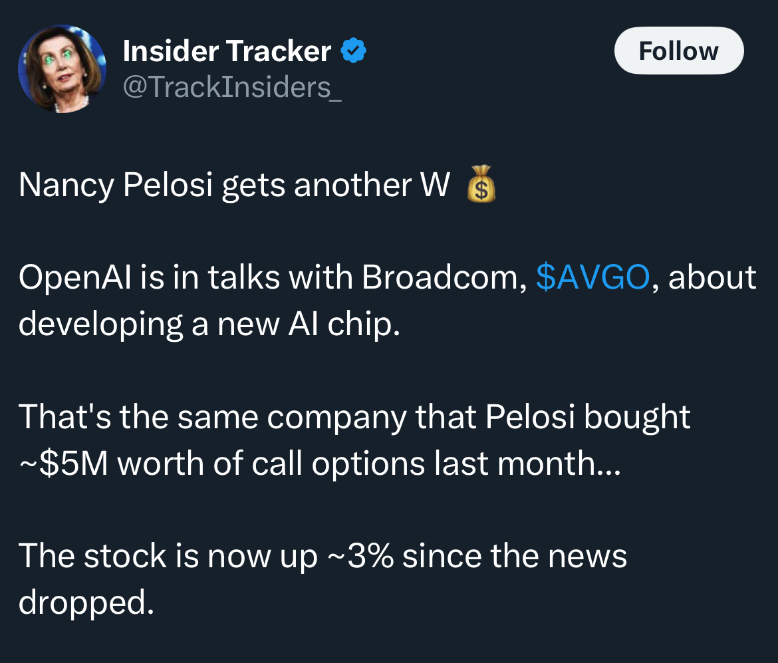Click the money bag emoji
Screen dimensions: 778x663
coord(481,185)
